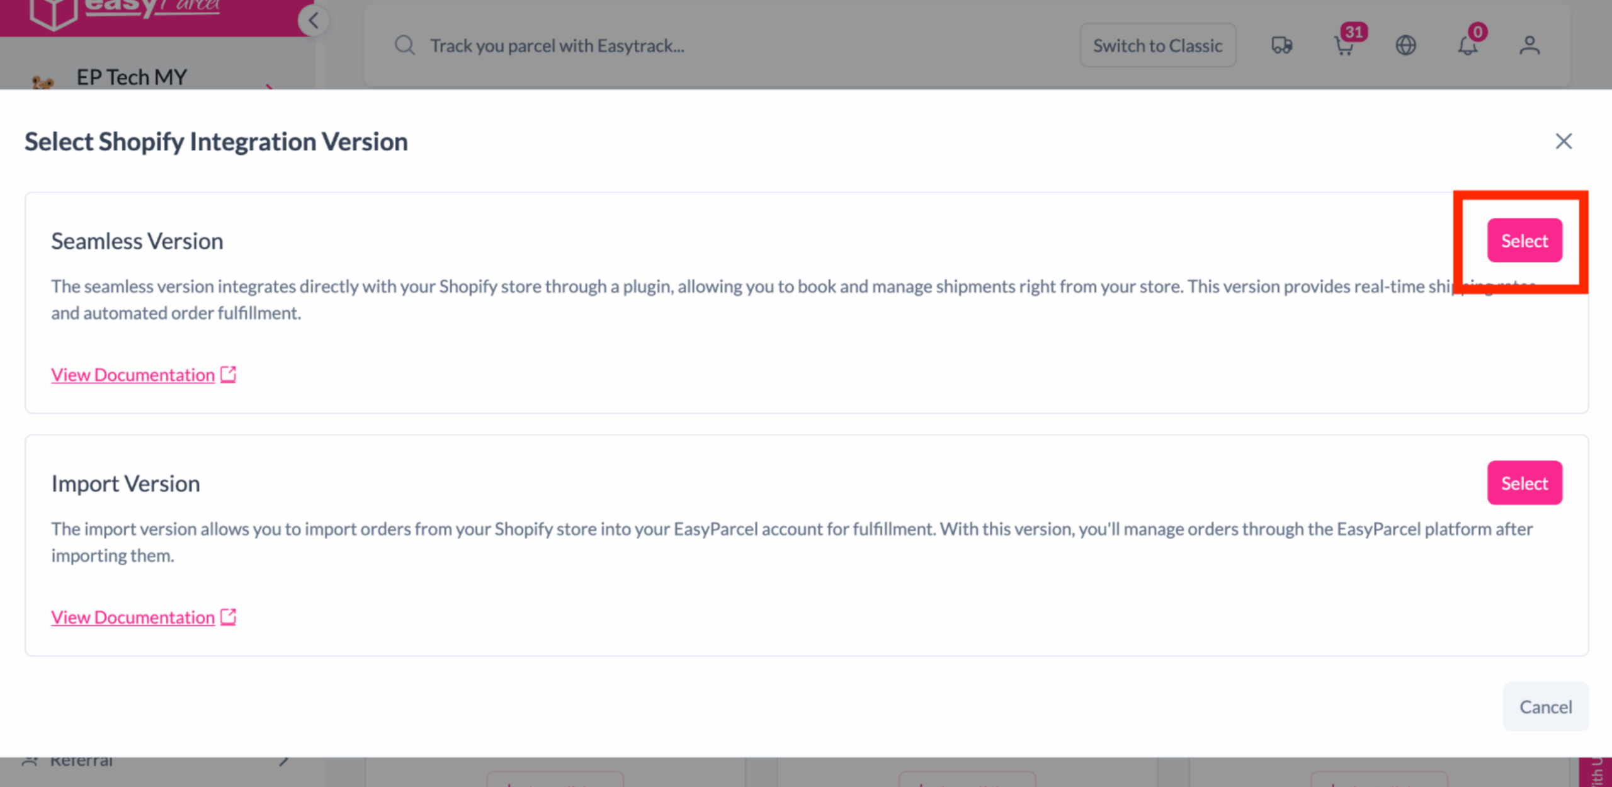Open the cart showing 31 items

point(1344,45)
